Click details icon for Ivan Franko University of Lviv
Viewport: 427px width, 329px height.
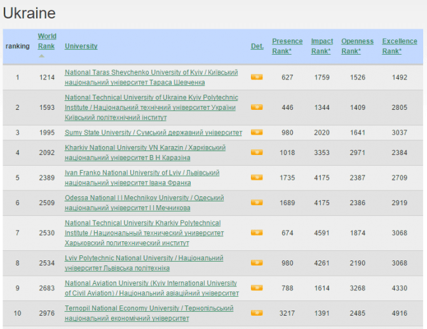pyautogui.click(x=256, y=177)
